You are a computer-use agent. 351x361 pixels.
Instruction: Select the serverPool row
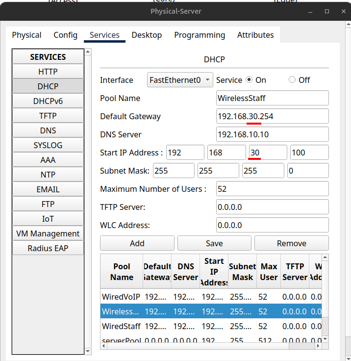(x=211, y=339)
